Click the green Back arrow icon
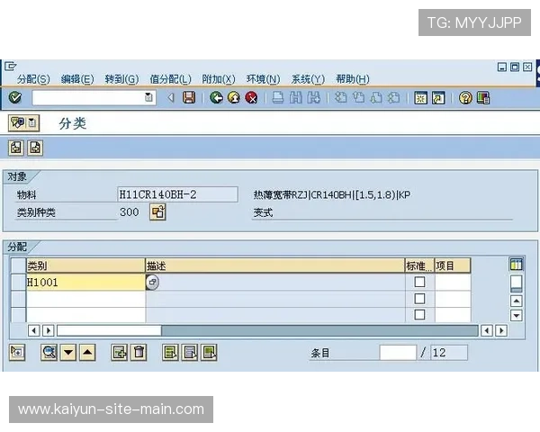540x432 pixels. point(216,98)
